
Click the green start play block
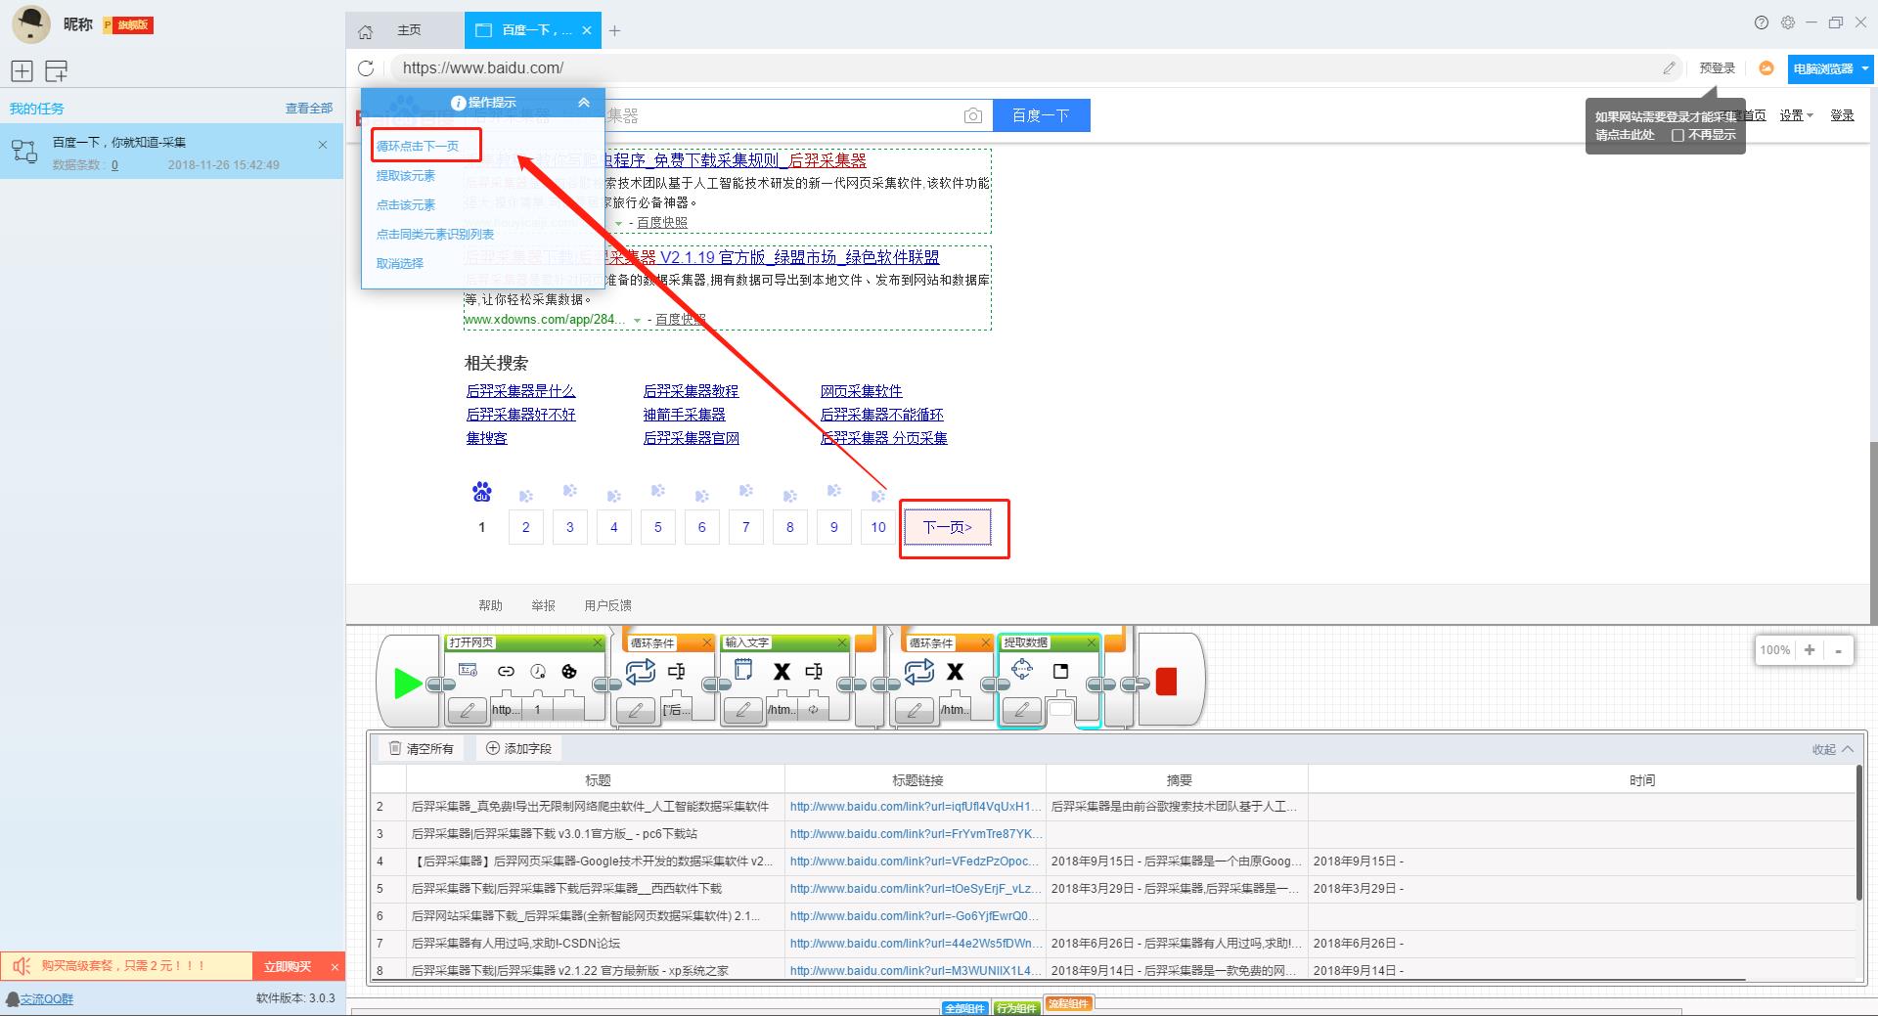point(407,683)
